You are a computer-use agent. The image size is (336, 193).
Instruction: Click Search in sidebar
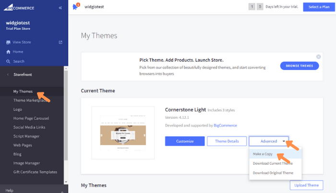point(19,61)
